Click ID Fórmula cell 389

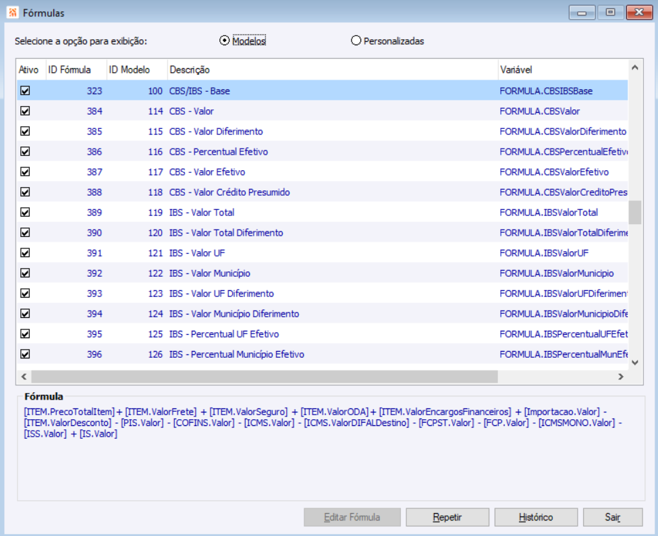pos(76,212)
